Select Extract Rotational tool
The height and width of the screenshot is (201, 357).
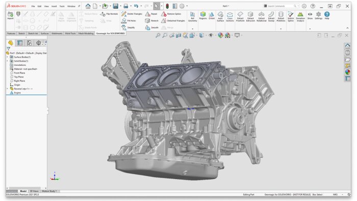click(261, 17)
